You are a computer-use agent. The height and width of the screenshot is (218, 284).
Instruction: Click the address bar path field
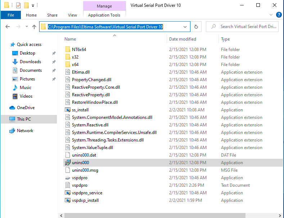[115, 27]
